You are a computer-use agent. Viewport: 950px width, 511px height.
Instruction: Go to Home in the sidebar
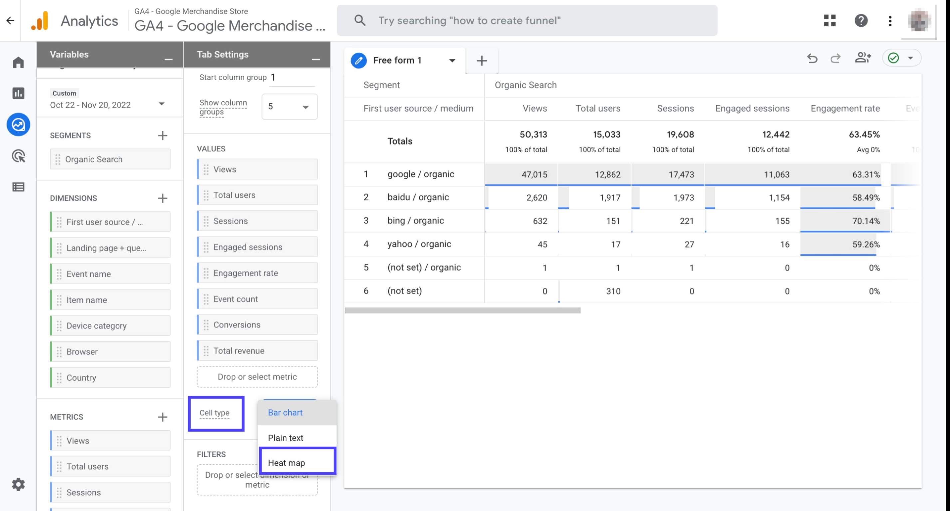pyautogui.click(x=18, y=62)
